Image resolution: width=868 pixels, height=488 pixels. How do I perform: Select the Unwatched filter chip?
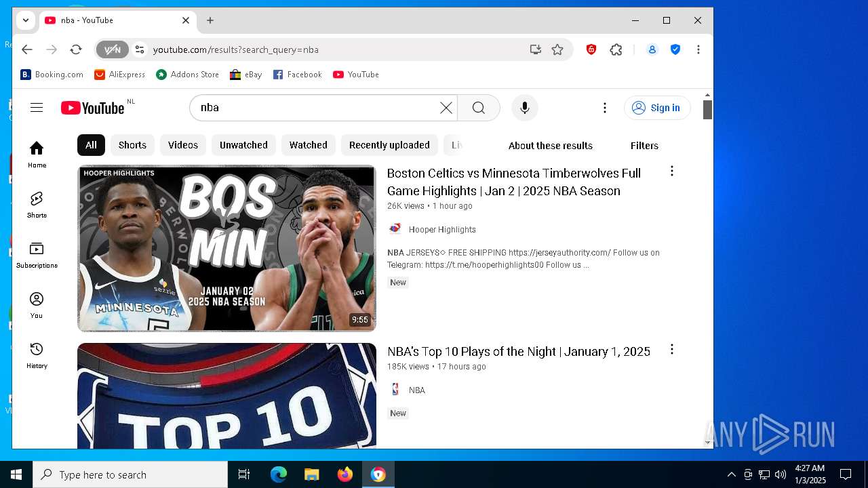[243, 145]
